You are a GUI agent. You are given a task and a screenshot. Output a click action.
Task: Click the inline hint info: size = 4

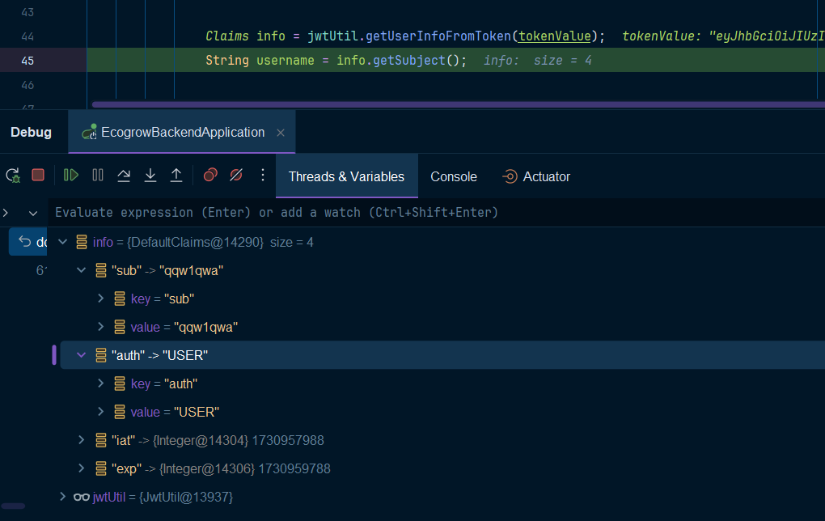538,61
